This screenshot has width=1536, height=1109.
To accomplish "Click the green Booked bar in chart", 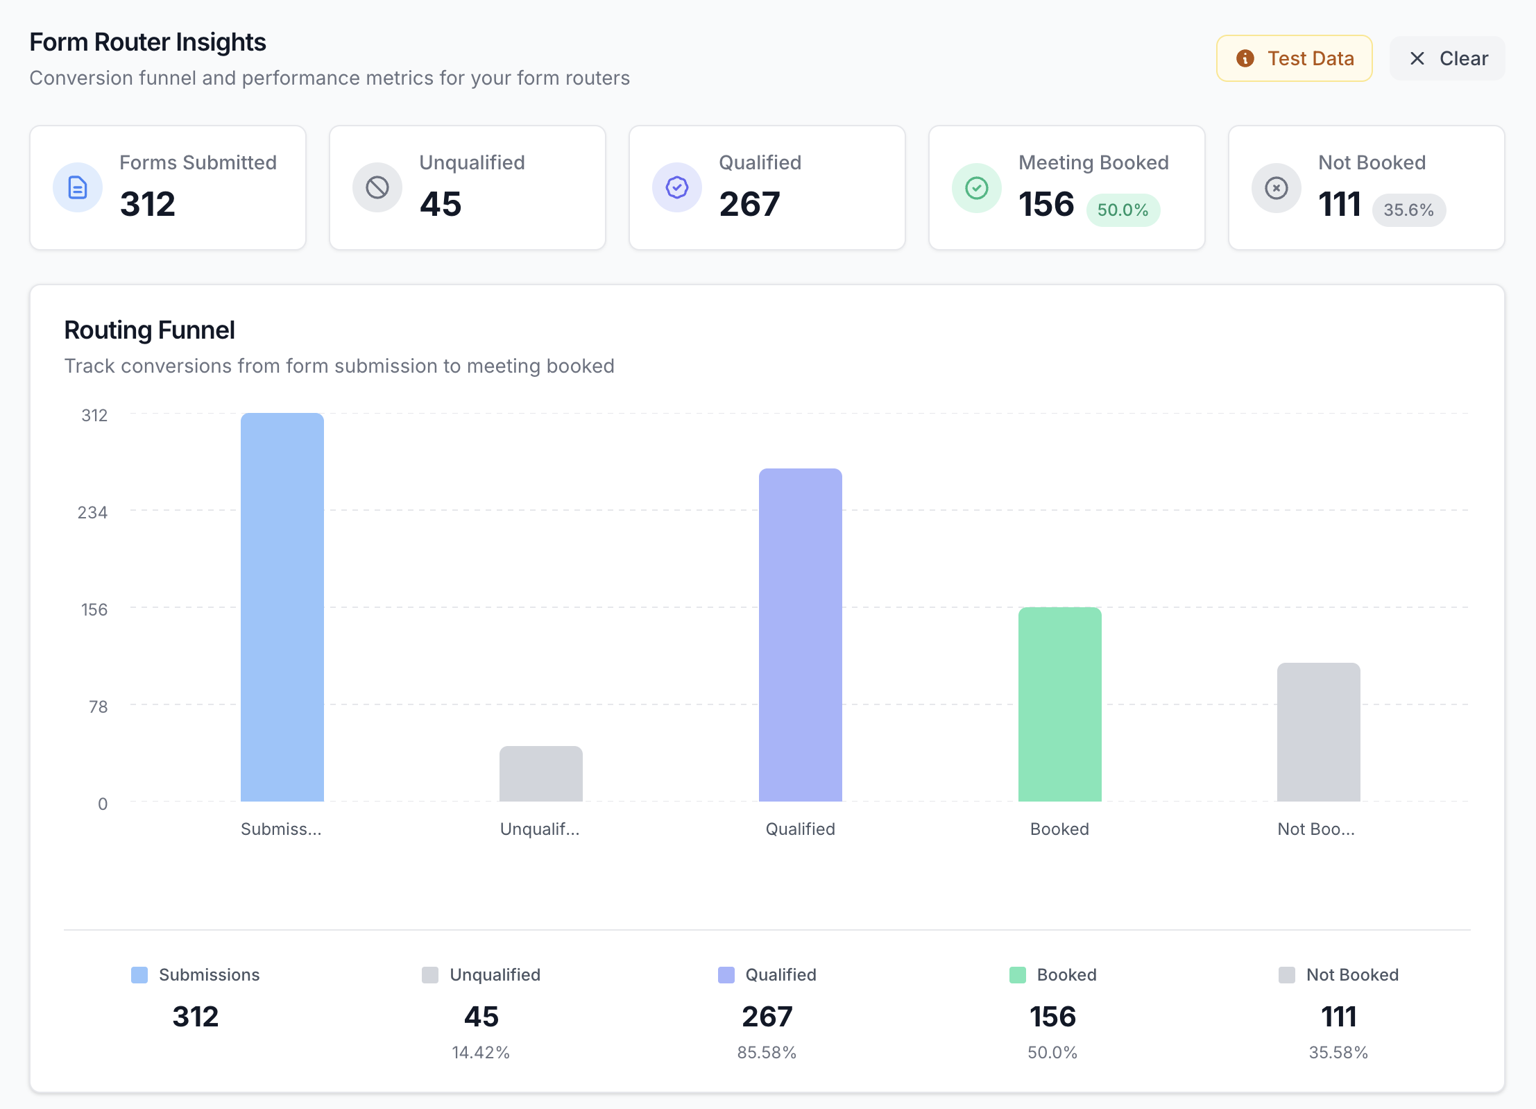I will (1059, 704).
